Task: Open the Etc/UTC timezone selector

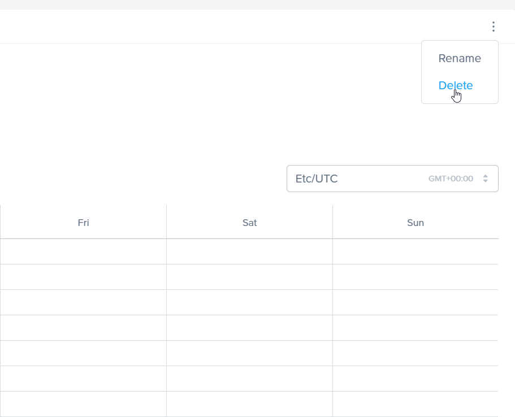Action: [392, 178]
